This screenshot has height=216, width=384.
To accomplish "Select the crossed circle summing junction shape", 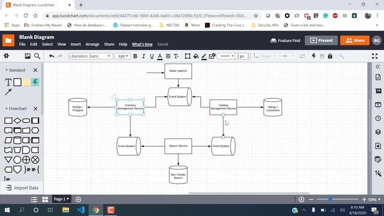I will [35, 160].
